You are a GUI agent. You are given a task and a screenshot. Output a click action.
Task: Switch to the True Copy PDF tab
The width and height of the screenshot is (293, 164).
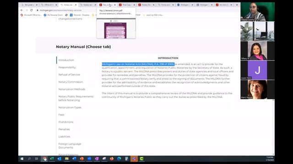coord(126,5)
